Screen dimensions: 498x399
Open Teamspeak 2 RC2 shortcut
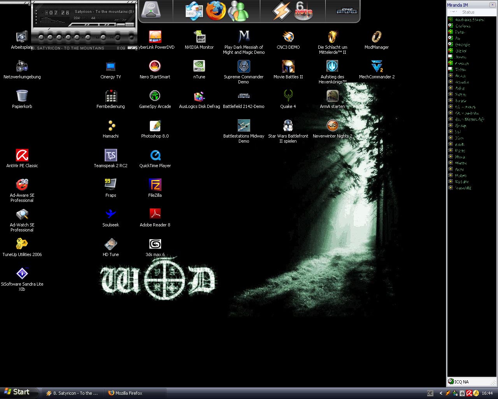click(x=110, y=158)
